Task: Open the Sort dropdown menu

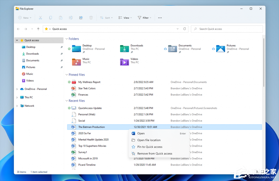Action: 107,18
